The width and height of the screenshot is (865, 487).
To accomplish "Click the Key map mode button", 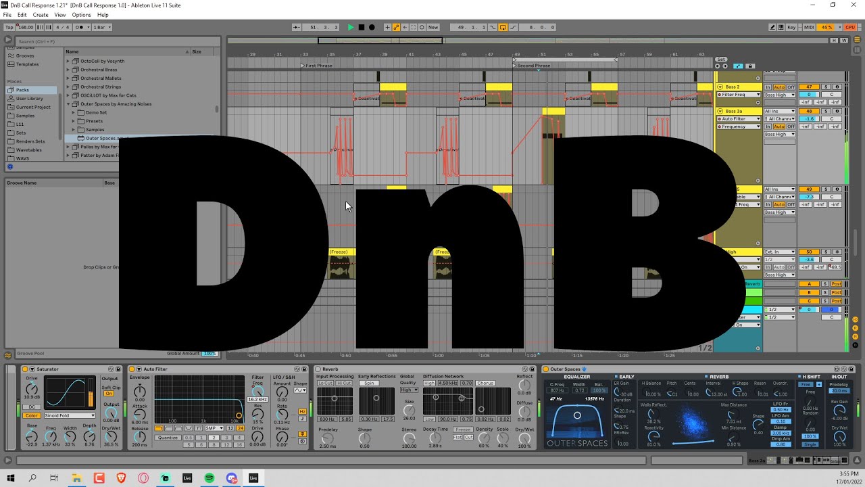I will 792,27.
